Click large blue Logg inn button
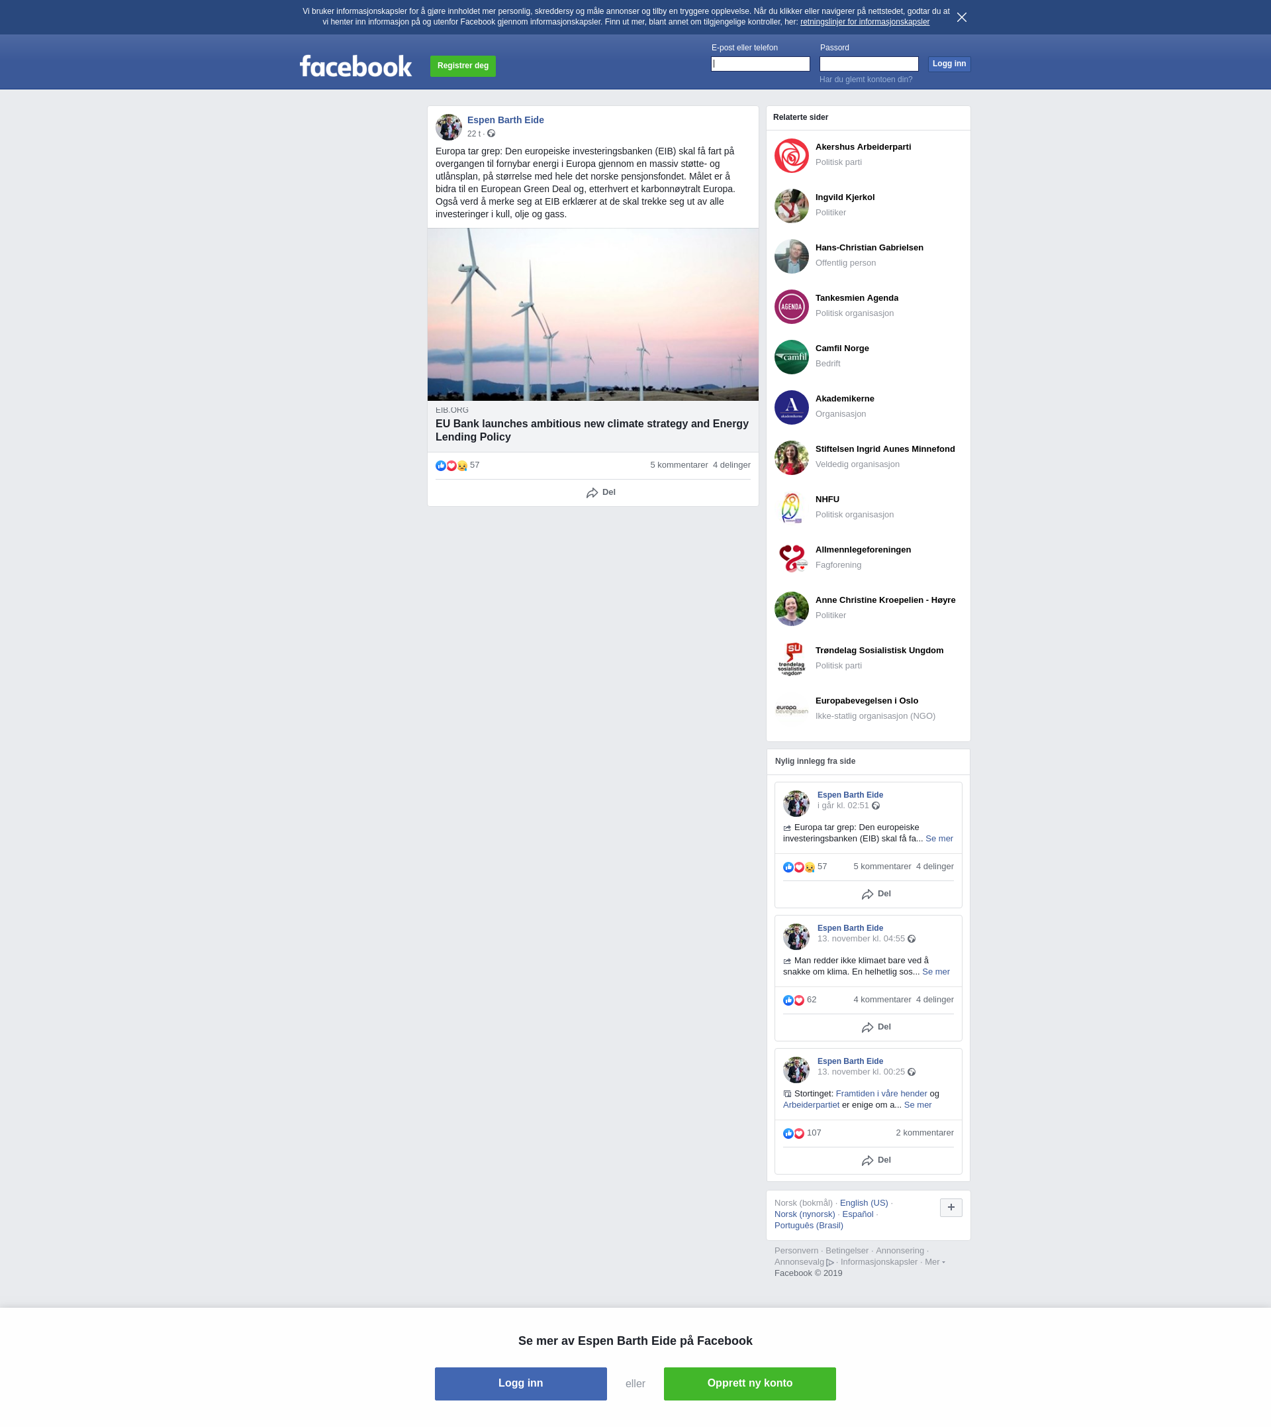 tap(520, 1384)
